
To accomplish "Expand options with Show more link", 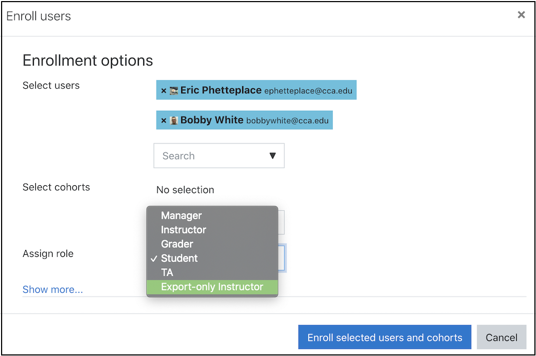I will (x=53, y=290).
